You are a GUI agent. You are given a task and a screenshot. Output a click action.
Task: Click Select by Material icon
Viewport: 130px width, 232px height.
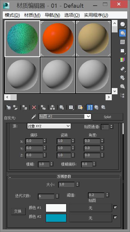123,87
